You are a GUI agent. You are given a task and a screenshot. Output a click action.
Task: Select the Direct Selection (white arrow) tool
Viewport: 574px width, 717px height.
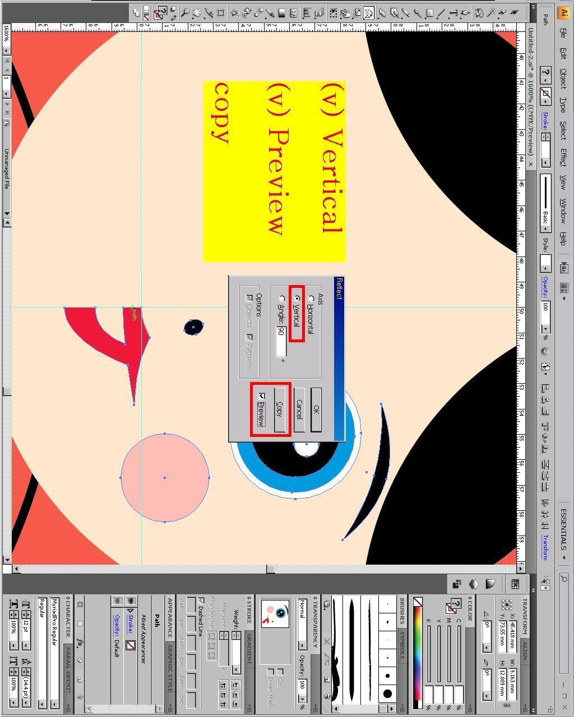click(x=502, y=12)
